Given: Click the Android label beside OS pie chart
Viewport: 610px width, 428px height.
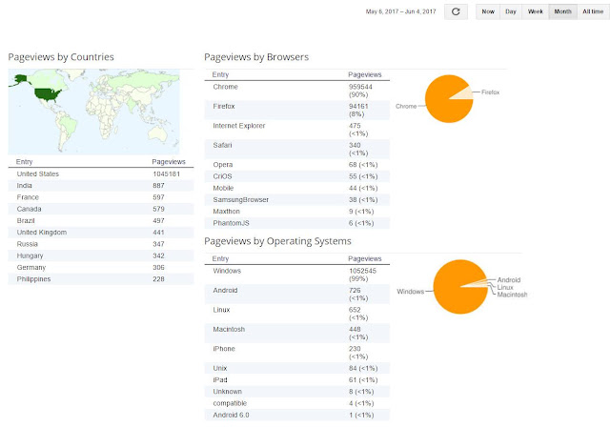Looking at the screenshot, I should click(x=508, y=279).
